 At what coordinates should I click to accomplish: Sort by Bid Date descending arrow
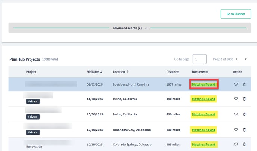(x=101, y=72)
